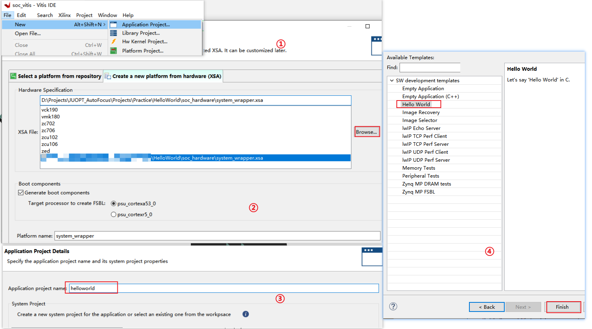
Task: Click the Application Project menu icon
Action: coord(113,24)
